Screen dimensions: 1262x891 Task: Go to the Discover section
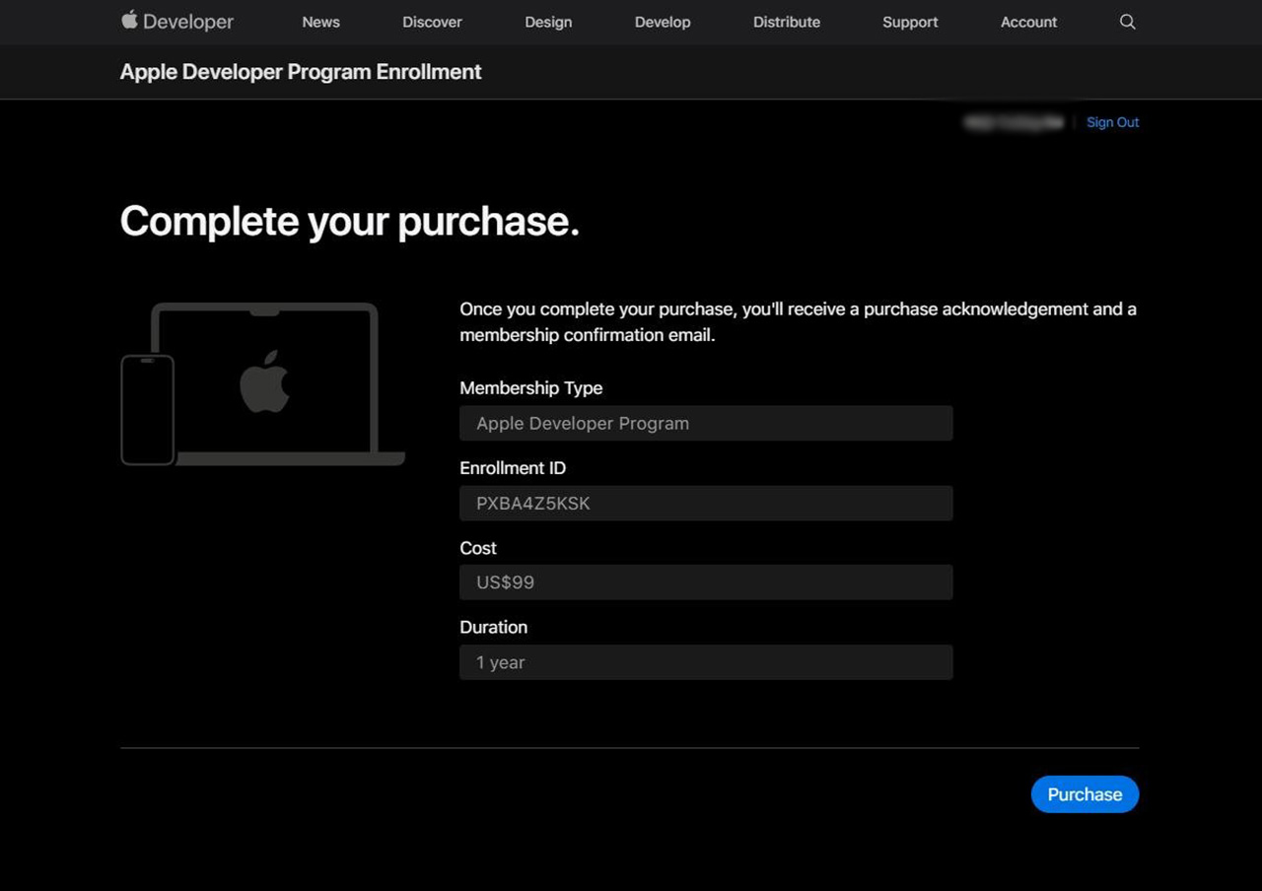pyautogui.click(x=432, y=22)
